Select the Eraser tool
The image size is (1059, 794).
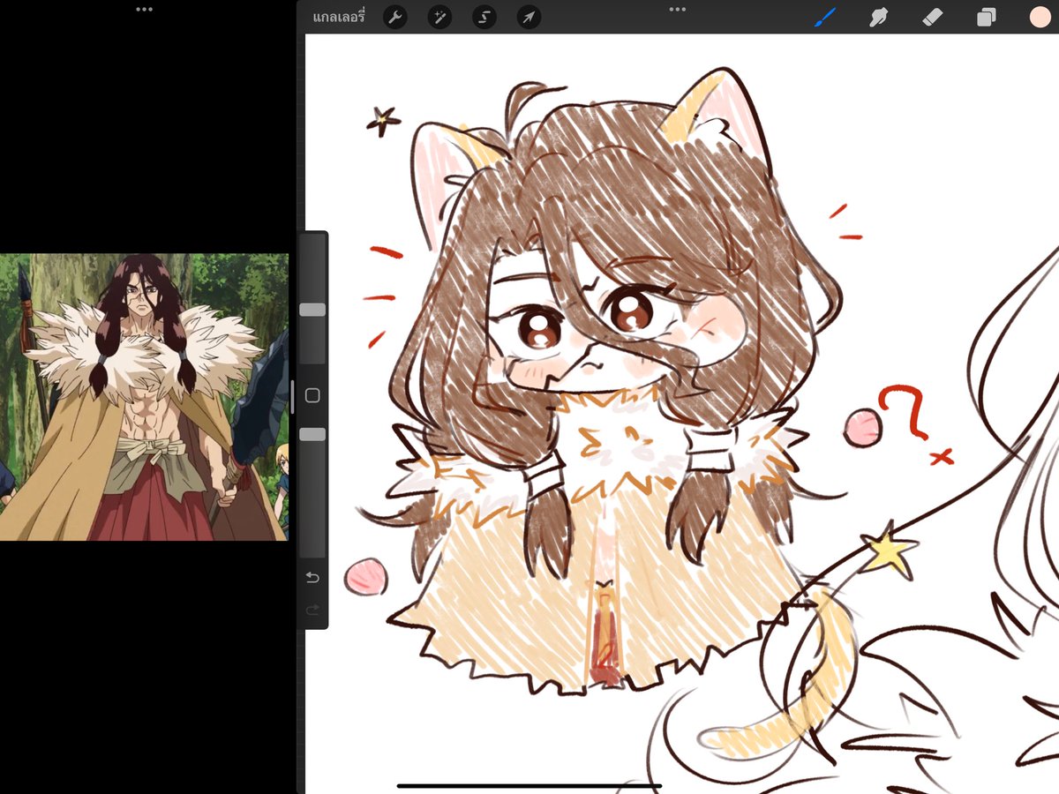(932, 17)
